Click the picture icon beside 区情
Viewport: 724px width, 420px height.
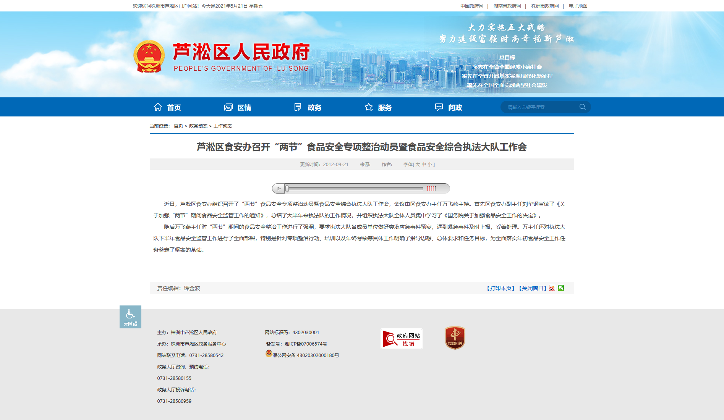tap(228, 107)
